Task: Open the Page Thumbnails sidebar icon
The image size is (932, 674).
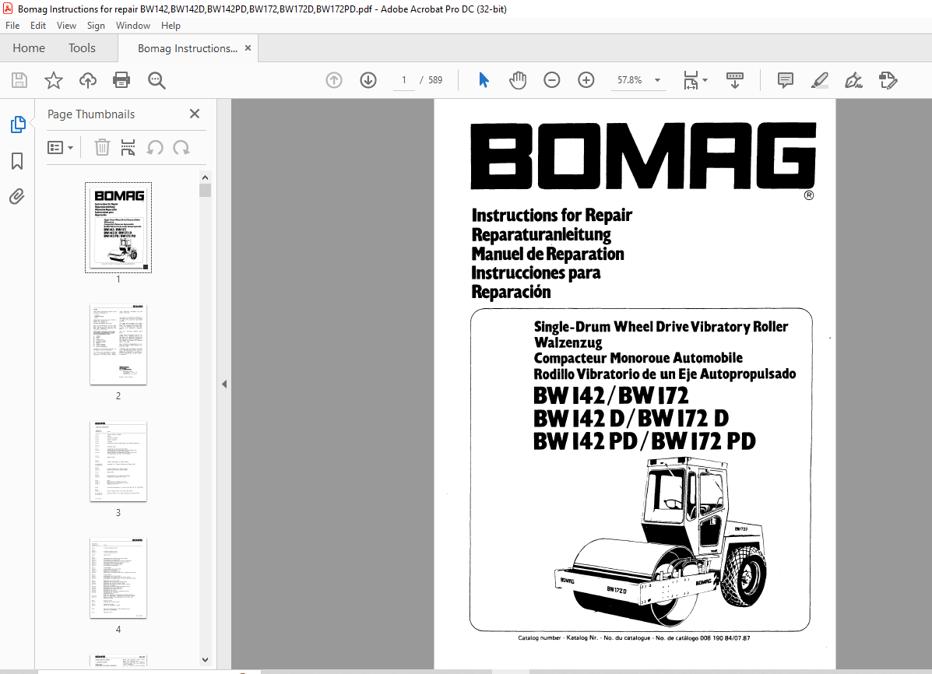Action: click(18, 125)
